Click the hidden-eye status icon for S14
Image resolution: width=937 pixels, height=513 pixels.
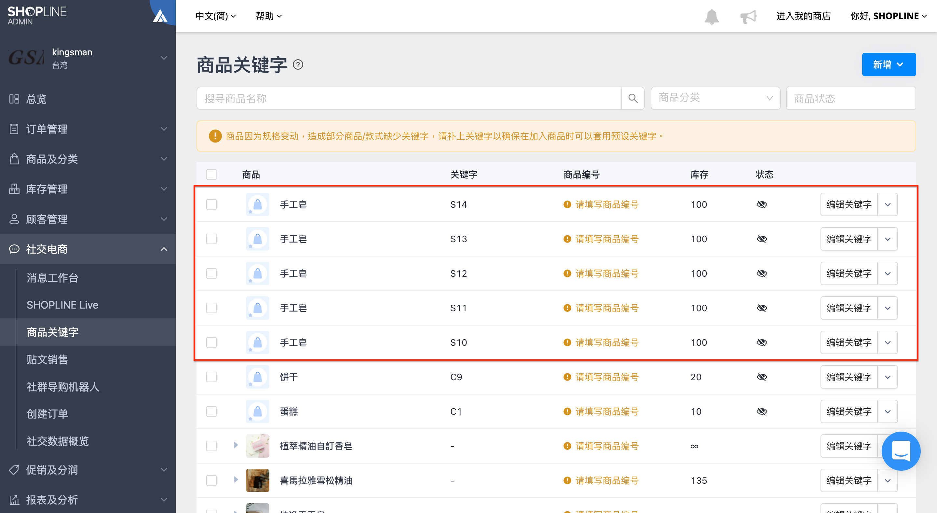pos(762,204)
